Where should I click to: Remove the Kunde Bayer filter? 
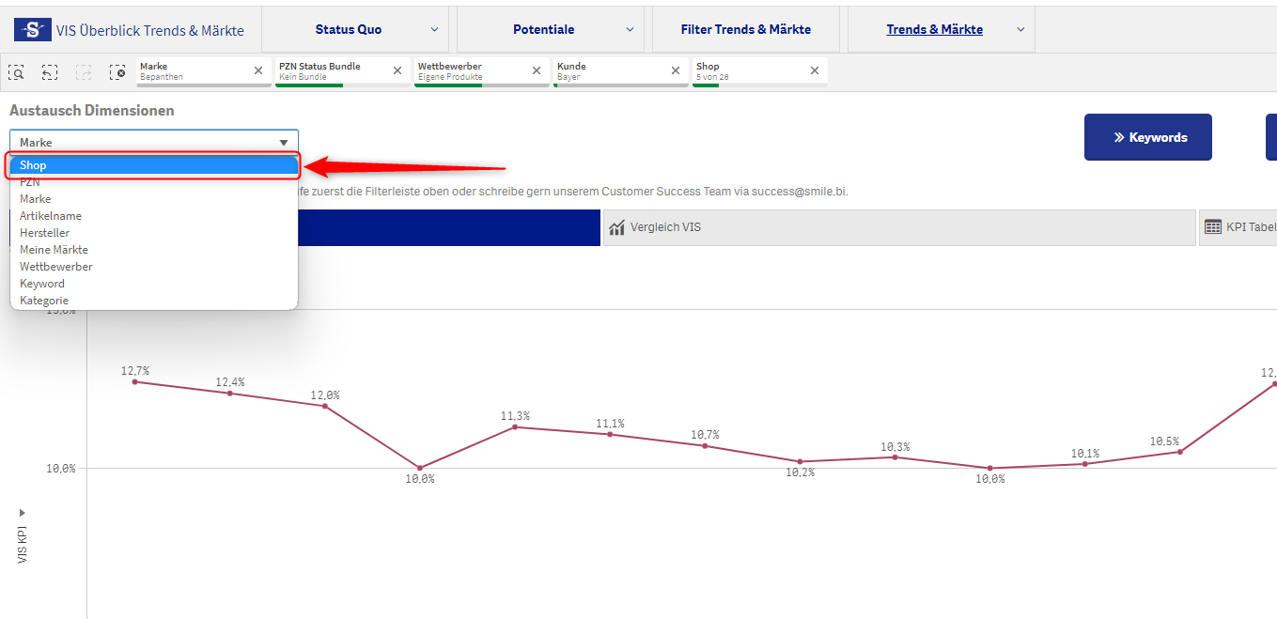click(x=676, y=70)
